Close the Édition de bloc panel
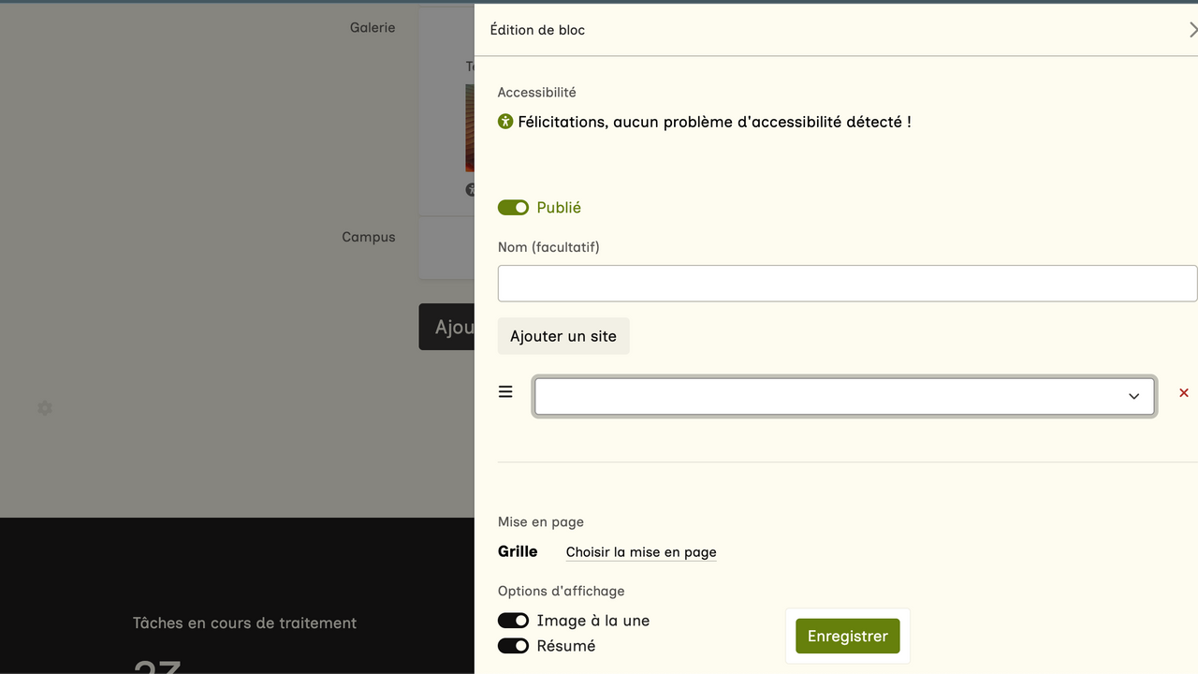The height and width of the screenshot is (674, 1198). click(x=1192, y=30)
